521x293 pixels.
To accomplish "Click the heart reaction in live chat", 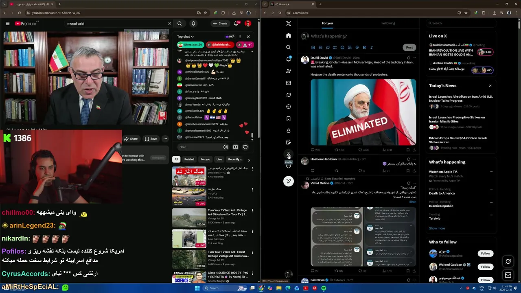I will coord(245,147).
